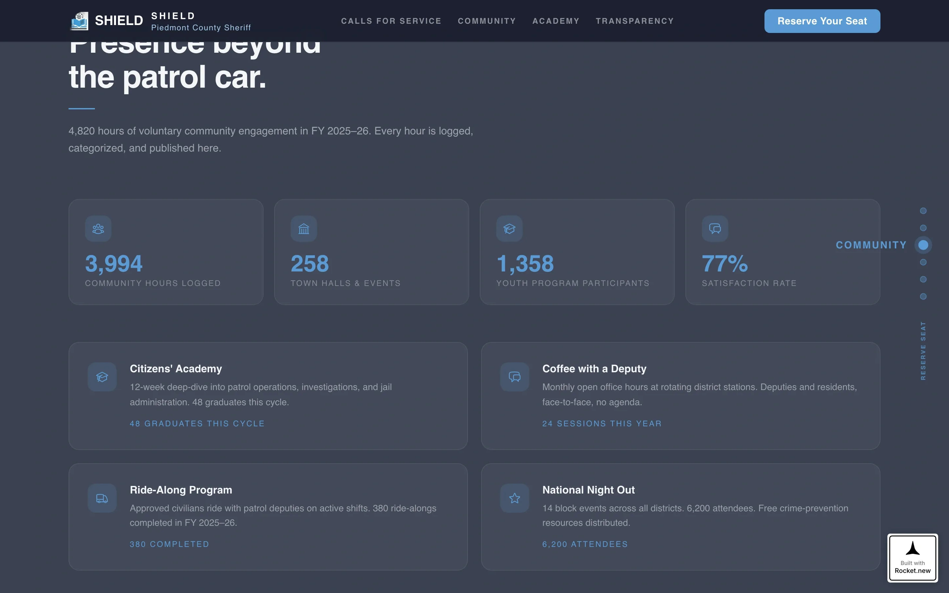
Task: Click the Approved civilians ride description
Action: point(283,515)
